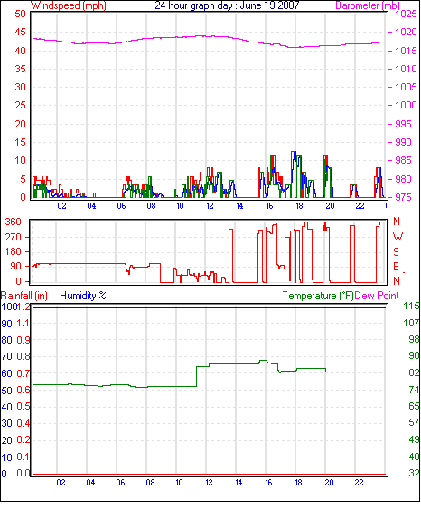Select the 80 humidity axis value

pos(7,340)
